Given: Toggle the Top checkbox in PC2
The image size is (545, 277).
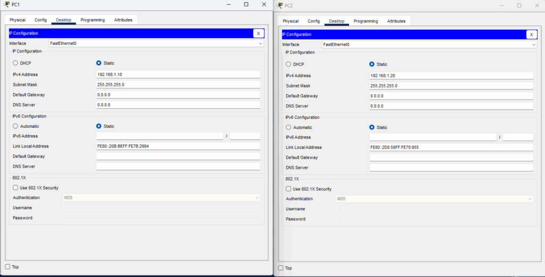Looking at the screenshot, I should pyautogui.click(x=281, y=268).
